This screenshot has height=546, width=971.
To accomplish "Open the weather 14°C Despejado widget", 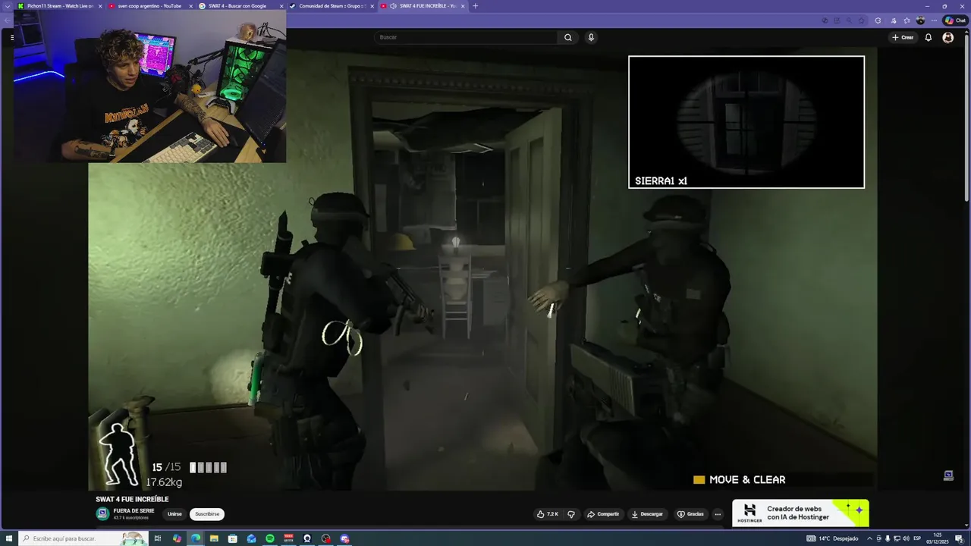I will (x=833, y=538).
